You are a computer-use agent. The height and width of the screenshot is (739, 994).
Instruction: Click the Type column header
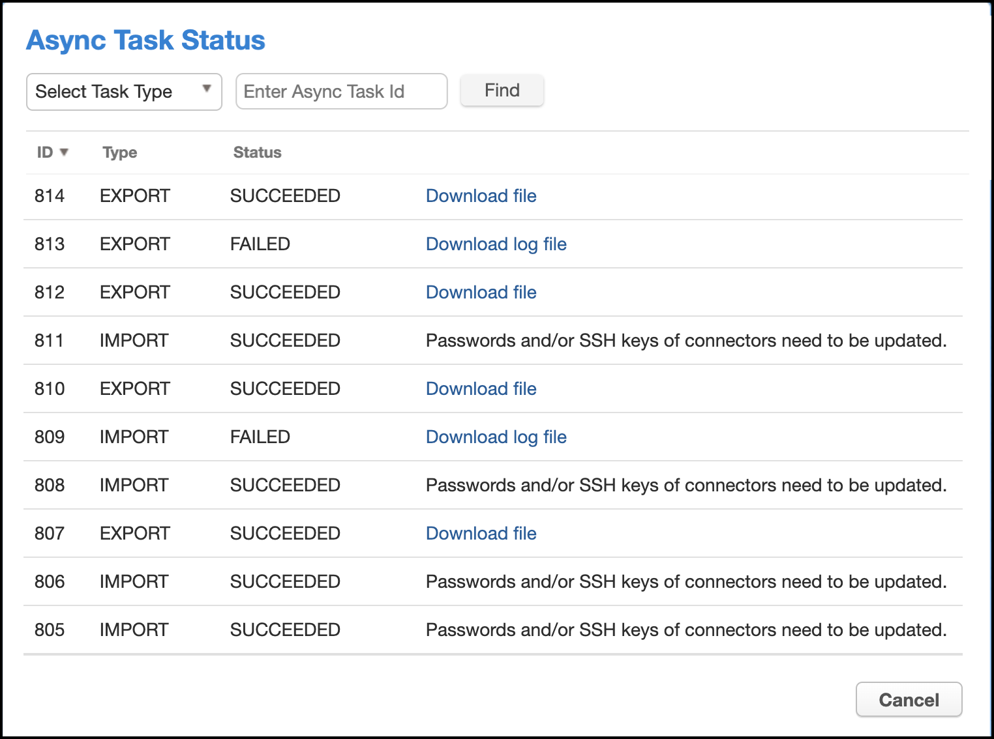[119, 152]
